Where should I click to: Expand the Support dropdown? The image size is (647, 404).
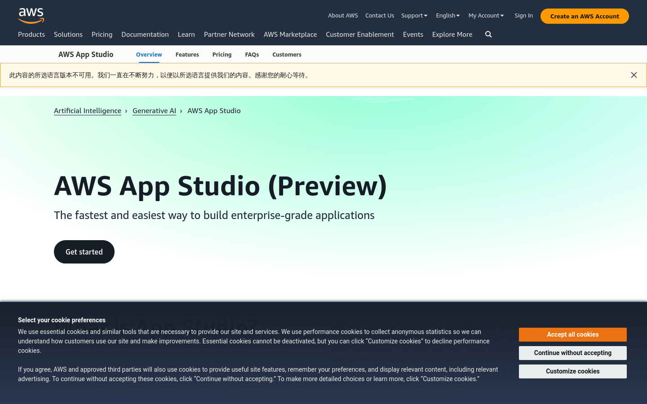coord(414,15)
